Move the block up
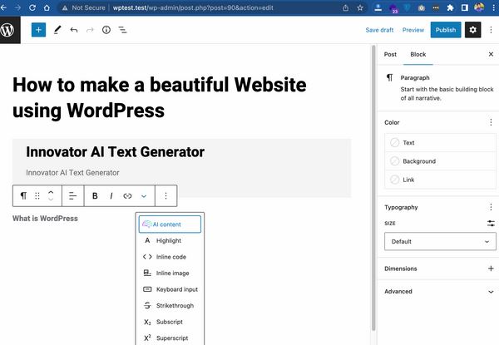Image resolution: width=499 pixels, height=345 pixels. [51, 192]
